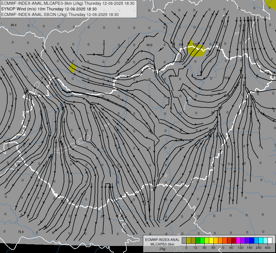The image size is (276, 253).
Task: Click the legend scale label 70
Action: 222,248
